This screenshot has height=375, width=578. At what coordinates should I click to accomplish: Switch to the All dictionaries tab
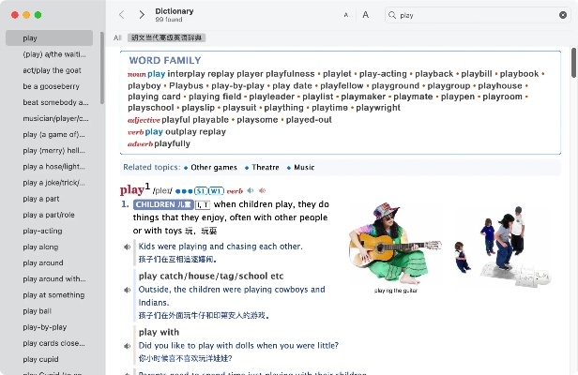[117, 37]
